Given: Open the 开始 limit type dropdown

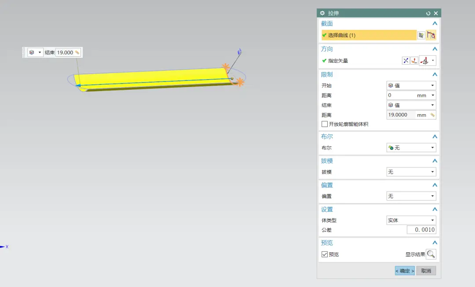Looking at the screenshot, I should [x=411, y=85].
